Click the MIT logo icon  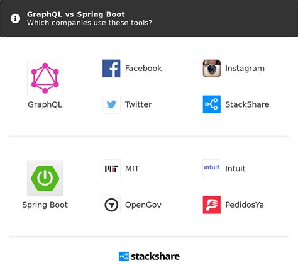pos(111,169)
